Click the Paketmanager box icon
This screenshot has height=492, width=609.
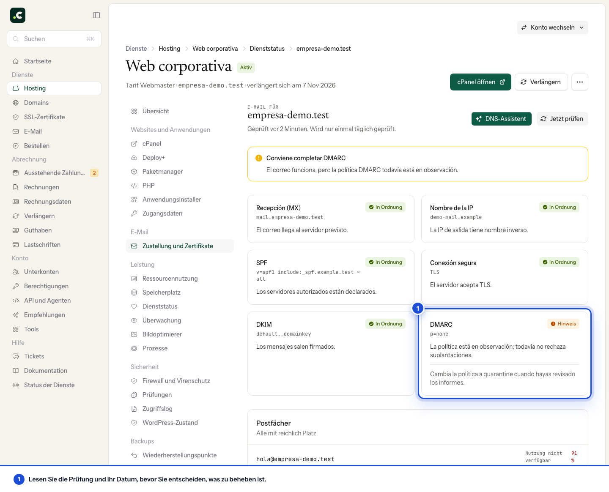coord(134,172)
